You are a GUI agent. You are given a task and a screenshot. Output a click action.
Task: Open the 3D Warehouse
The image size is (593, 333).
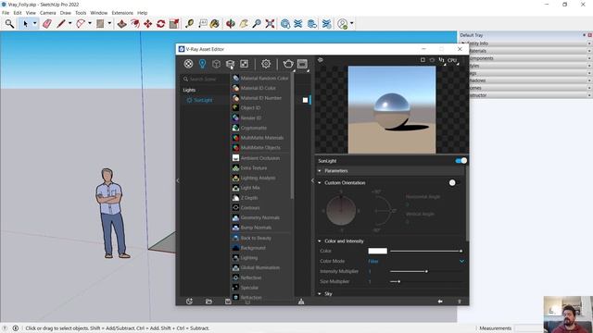285,24
